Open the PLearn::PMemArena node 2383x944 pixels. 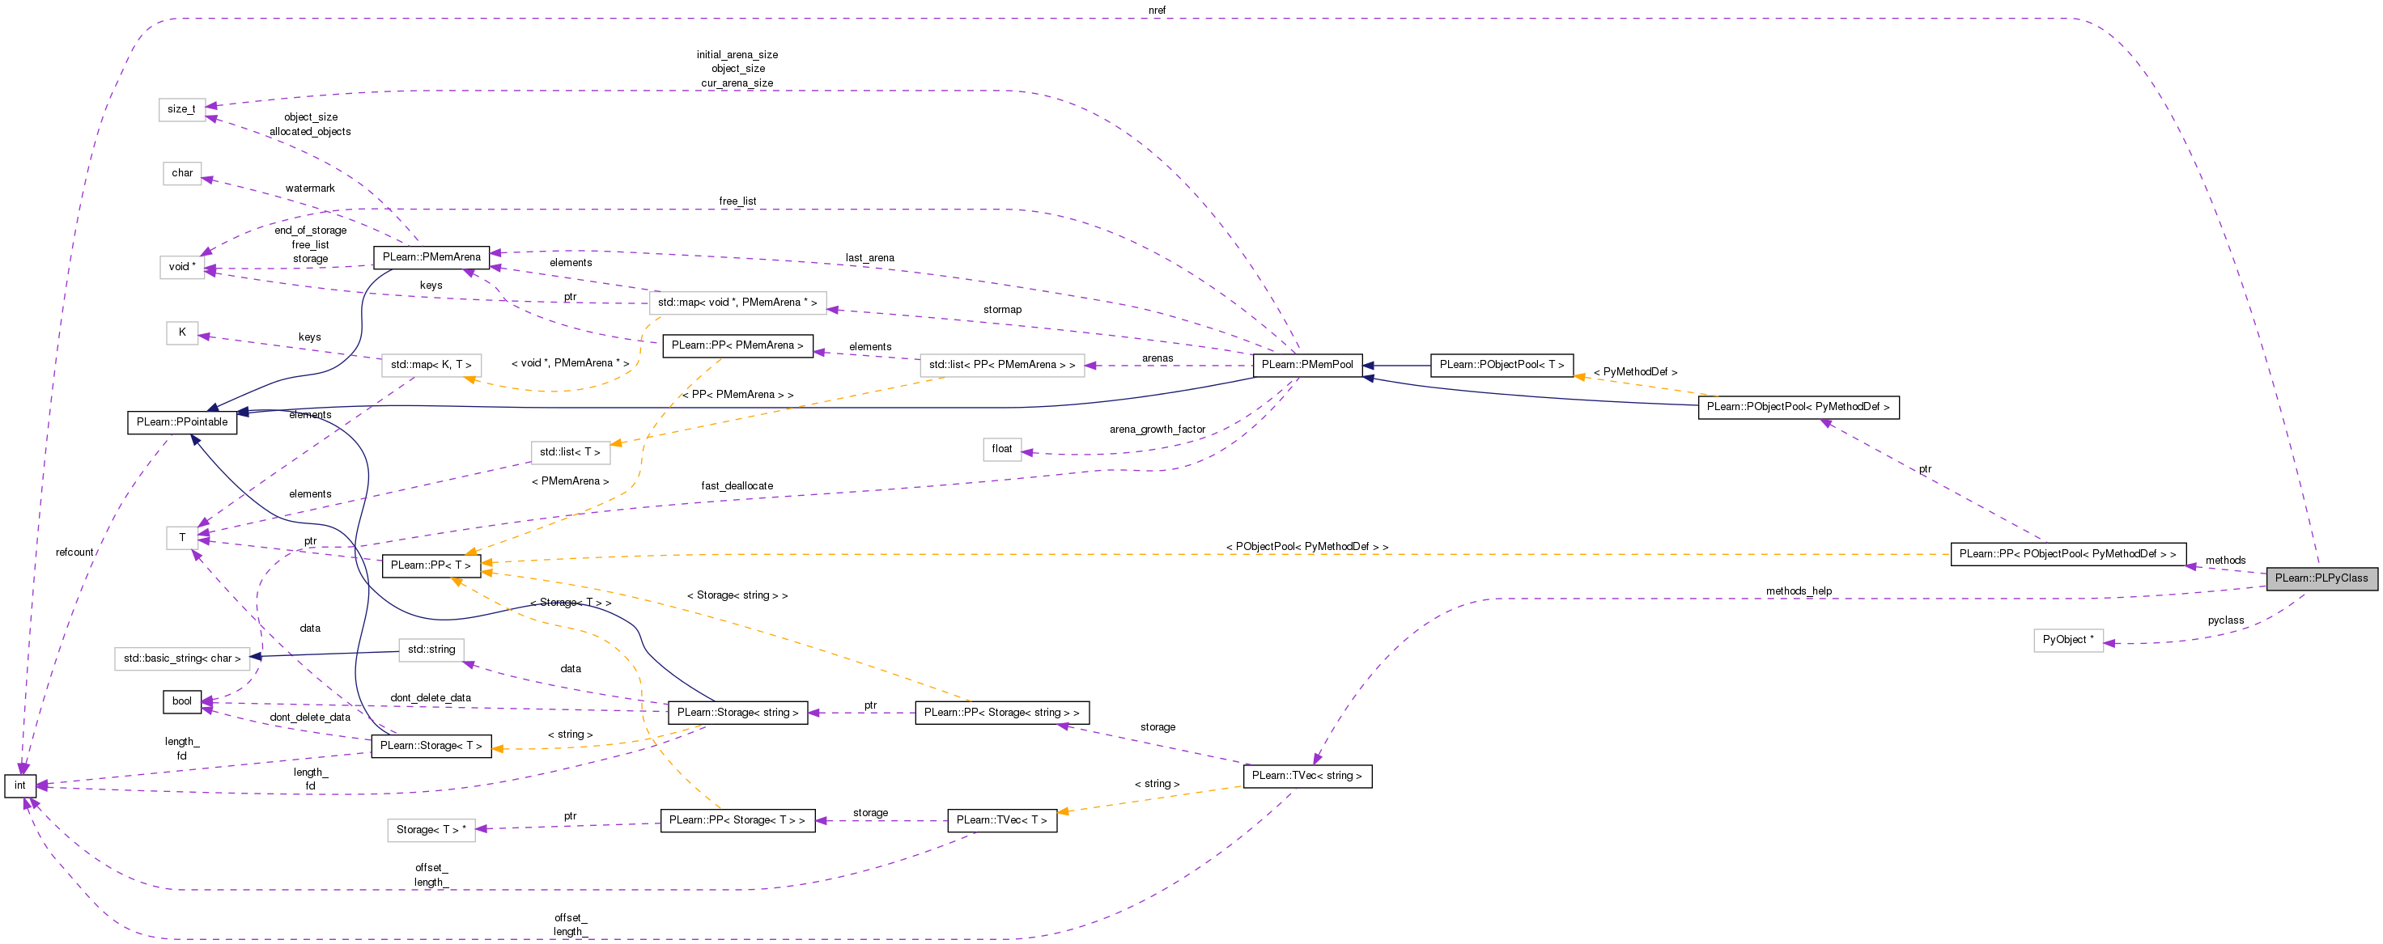tap(431, 257)
